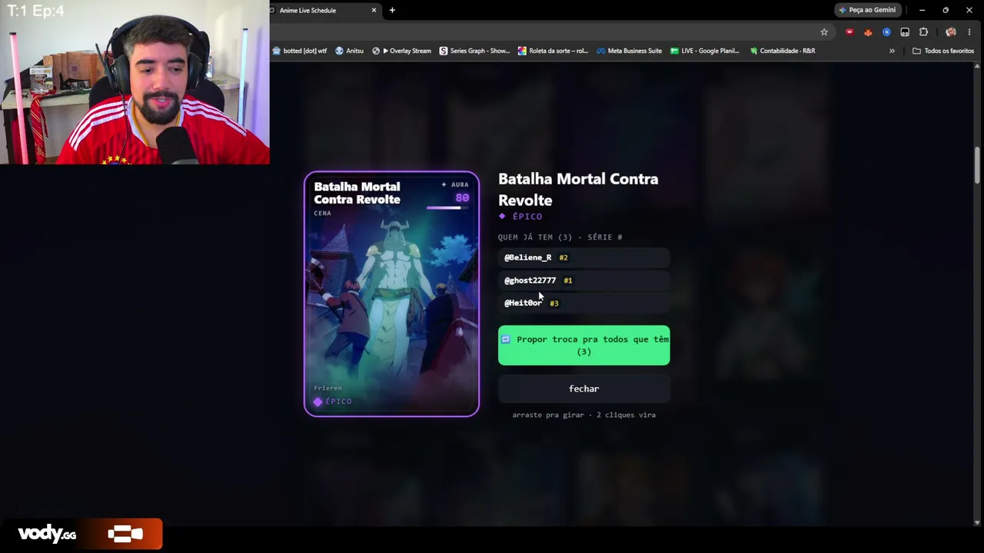The image size is (984, 553).
Task: Open the square face-shaped extension icon
Action: pyautogui.click(x=905, y=32)
